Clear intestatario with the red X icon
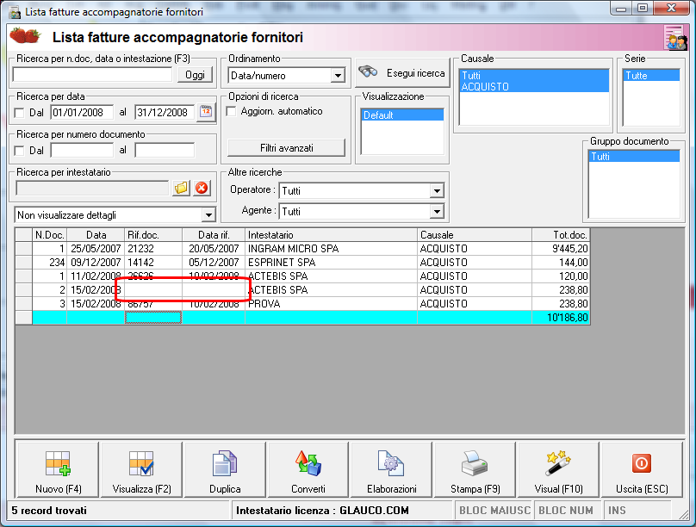Image resolution: width=696 pixels, height=527 pixels. (202, 188)
